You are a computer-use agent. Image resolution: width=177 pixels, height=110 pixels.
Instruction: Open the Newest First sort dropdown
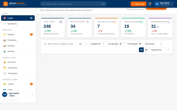[160, 50]
